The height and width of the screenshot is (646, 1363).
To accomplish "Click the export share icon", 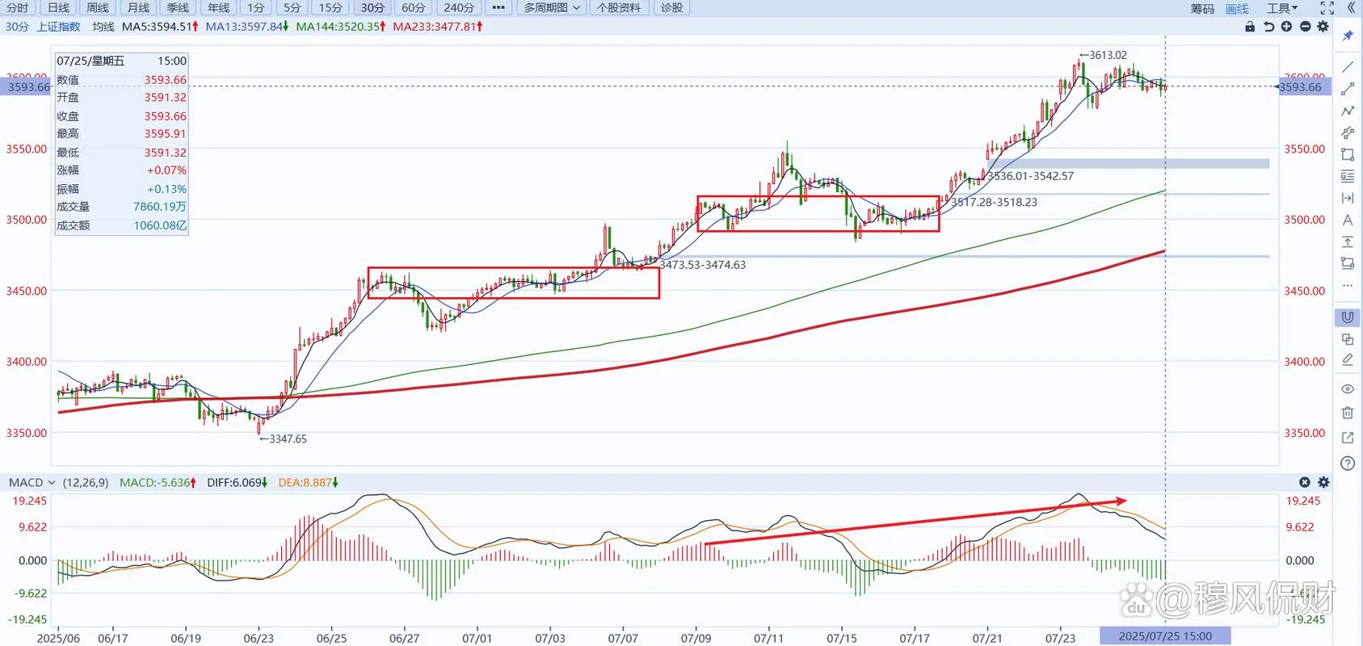I will tap(1348, 438).
